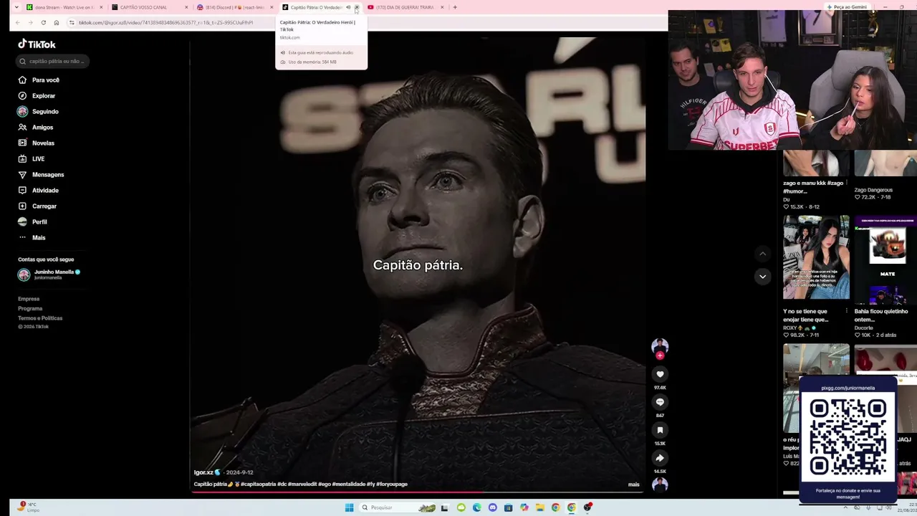Expand the caption with mais

click(x=633, y=484)
